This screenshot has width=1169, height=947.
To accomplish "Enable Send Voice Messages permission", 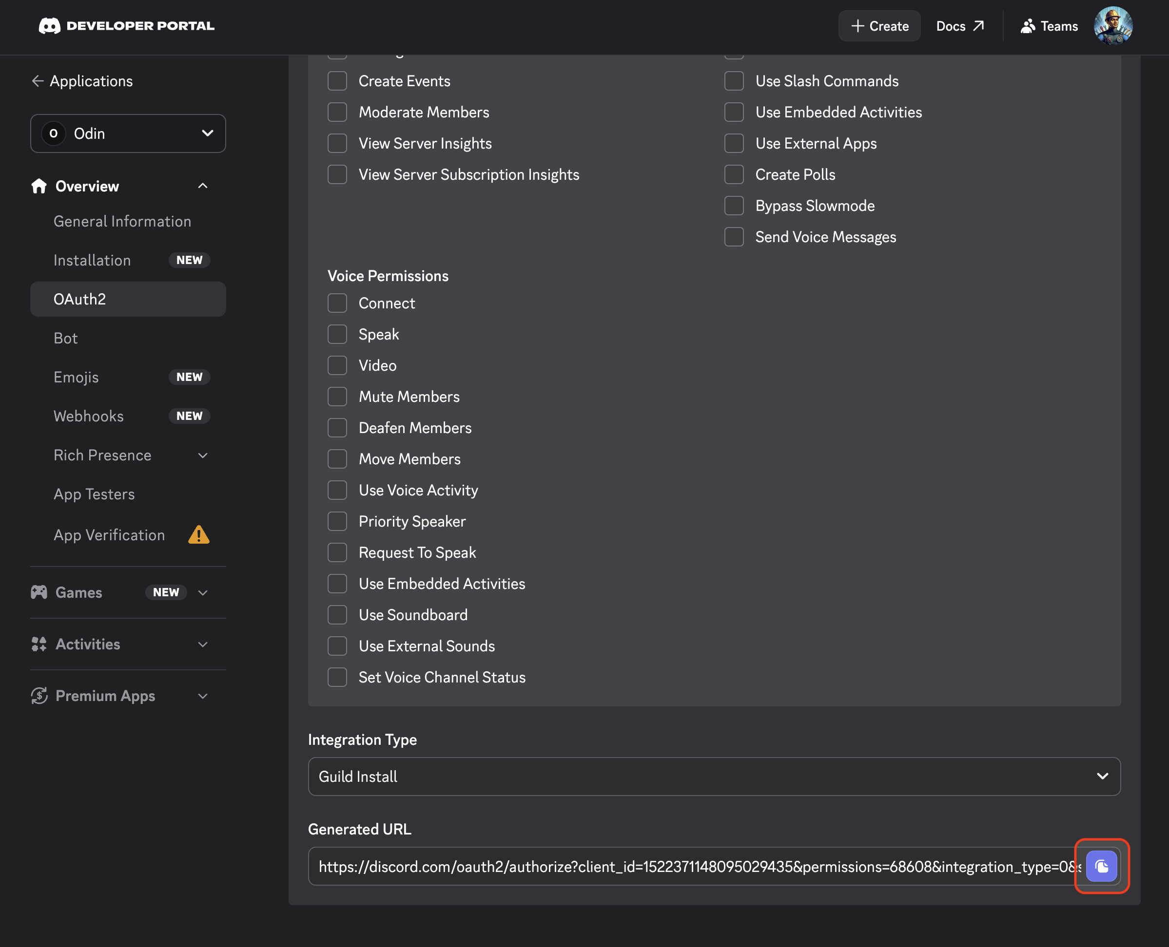I will 734,237.
